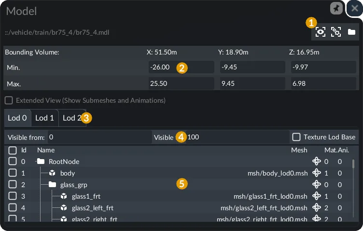Check the RootNode row checkbox
This screenshot has width=363, height=231.
pyautogui.click(x=13, y=161)
